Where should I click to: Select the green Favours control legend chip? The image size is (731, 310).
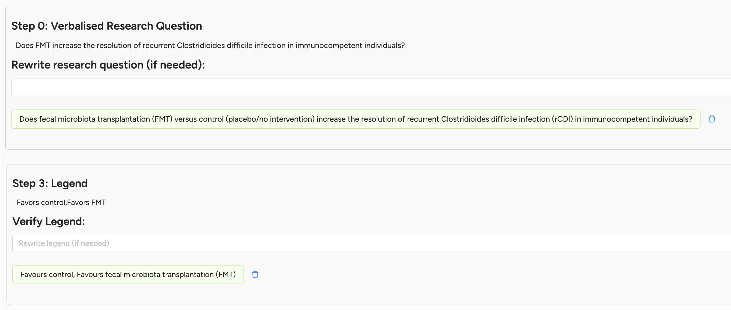128,274
